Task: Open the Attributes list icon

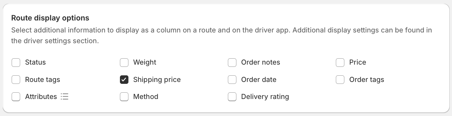Action: 65,96
